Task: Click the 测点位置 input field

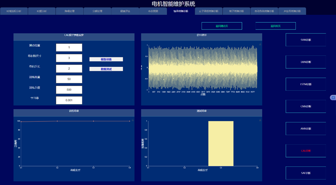Action: (x=69, y=47)
